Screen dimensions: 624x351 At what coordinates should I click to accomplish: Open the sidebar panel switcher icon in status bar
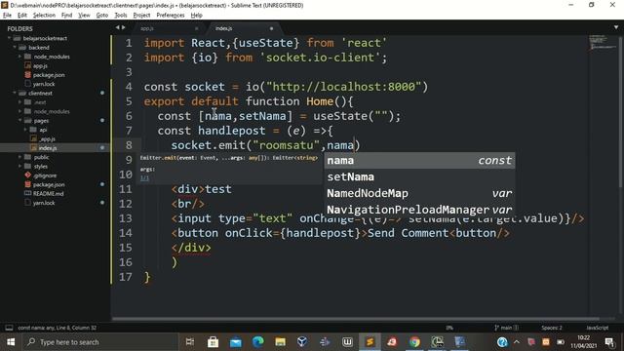click(9, 328)
